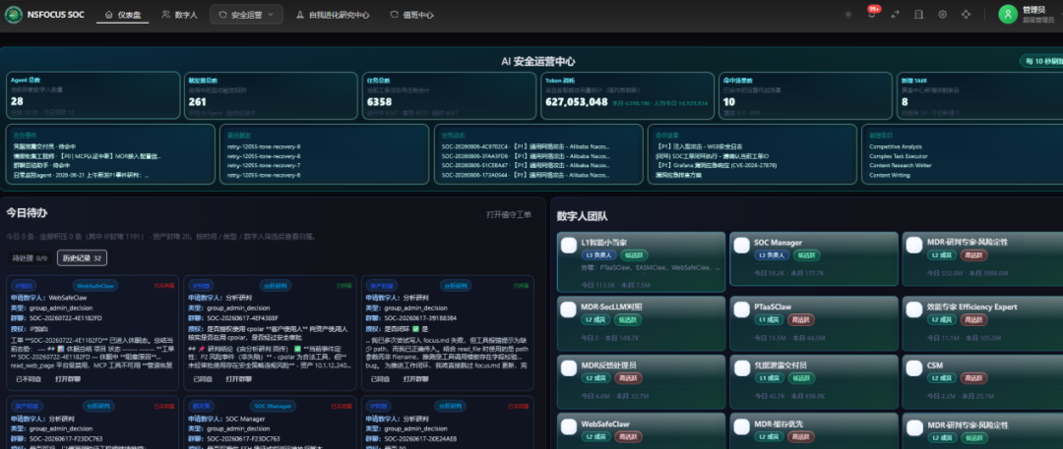Click avatar on SOC Manager team card
The height and width of the screenshot is (449, 1063).
742,246
